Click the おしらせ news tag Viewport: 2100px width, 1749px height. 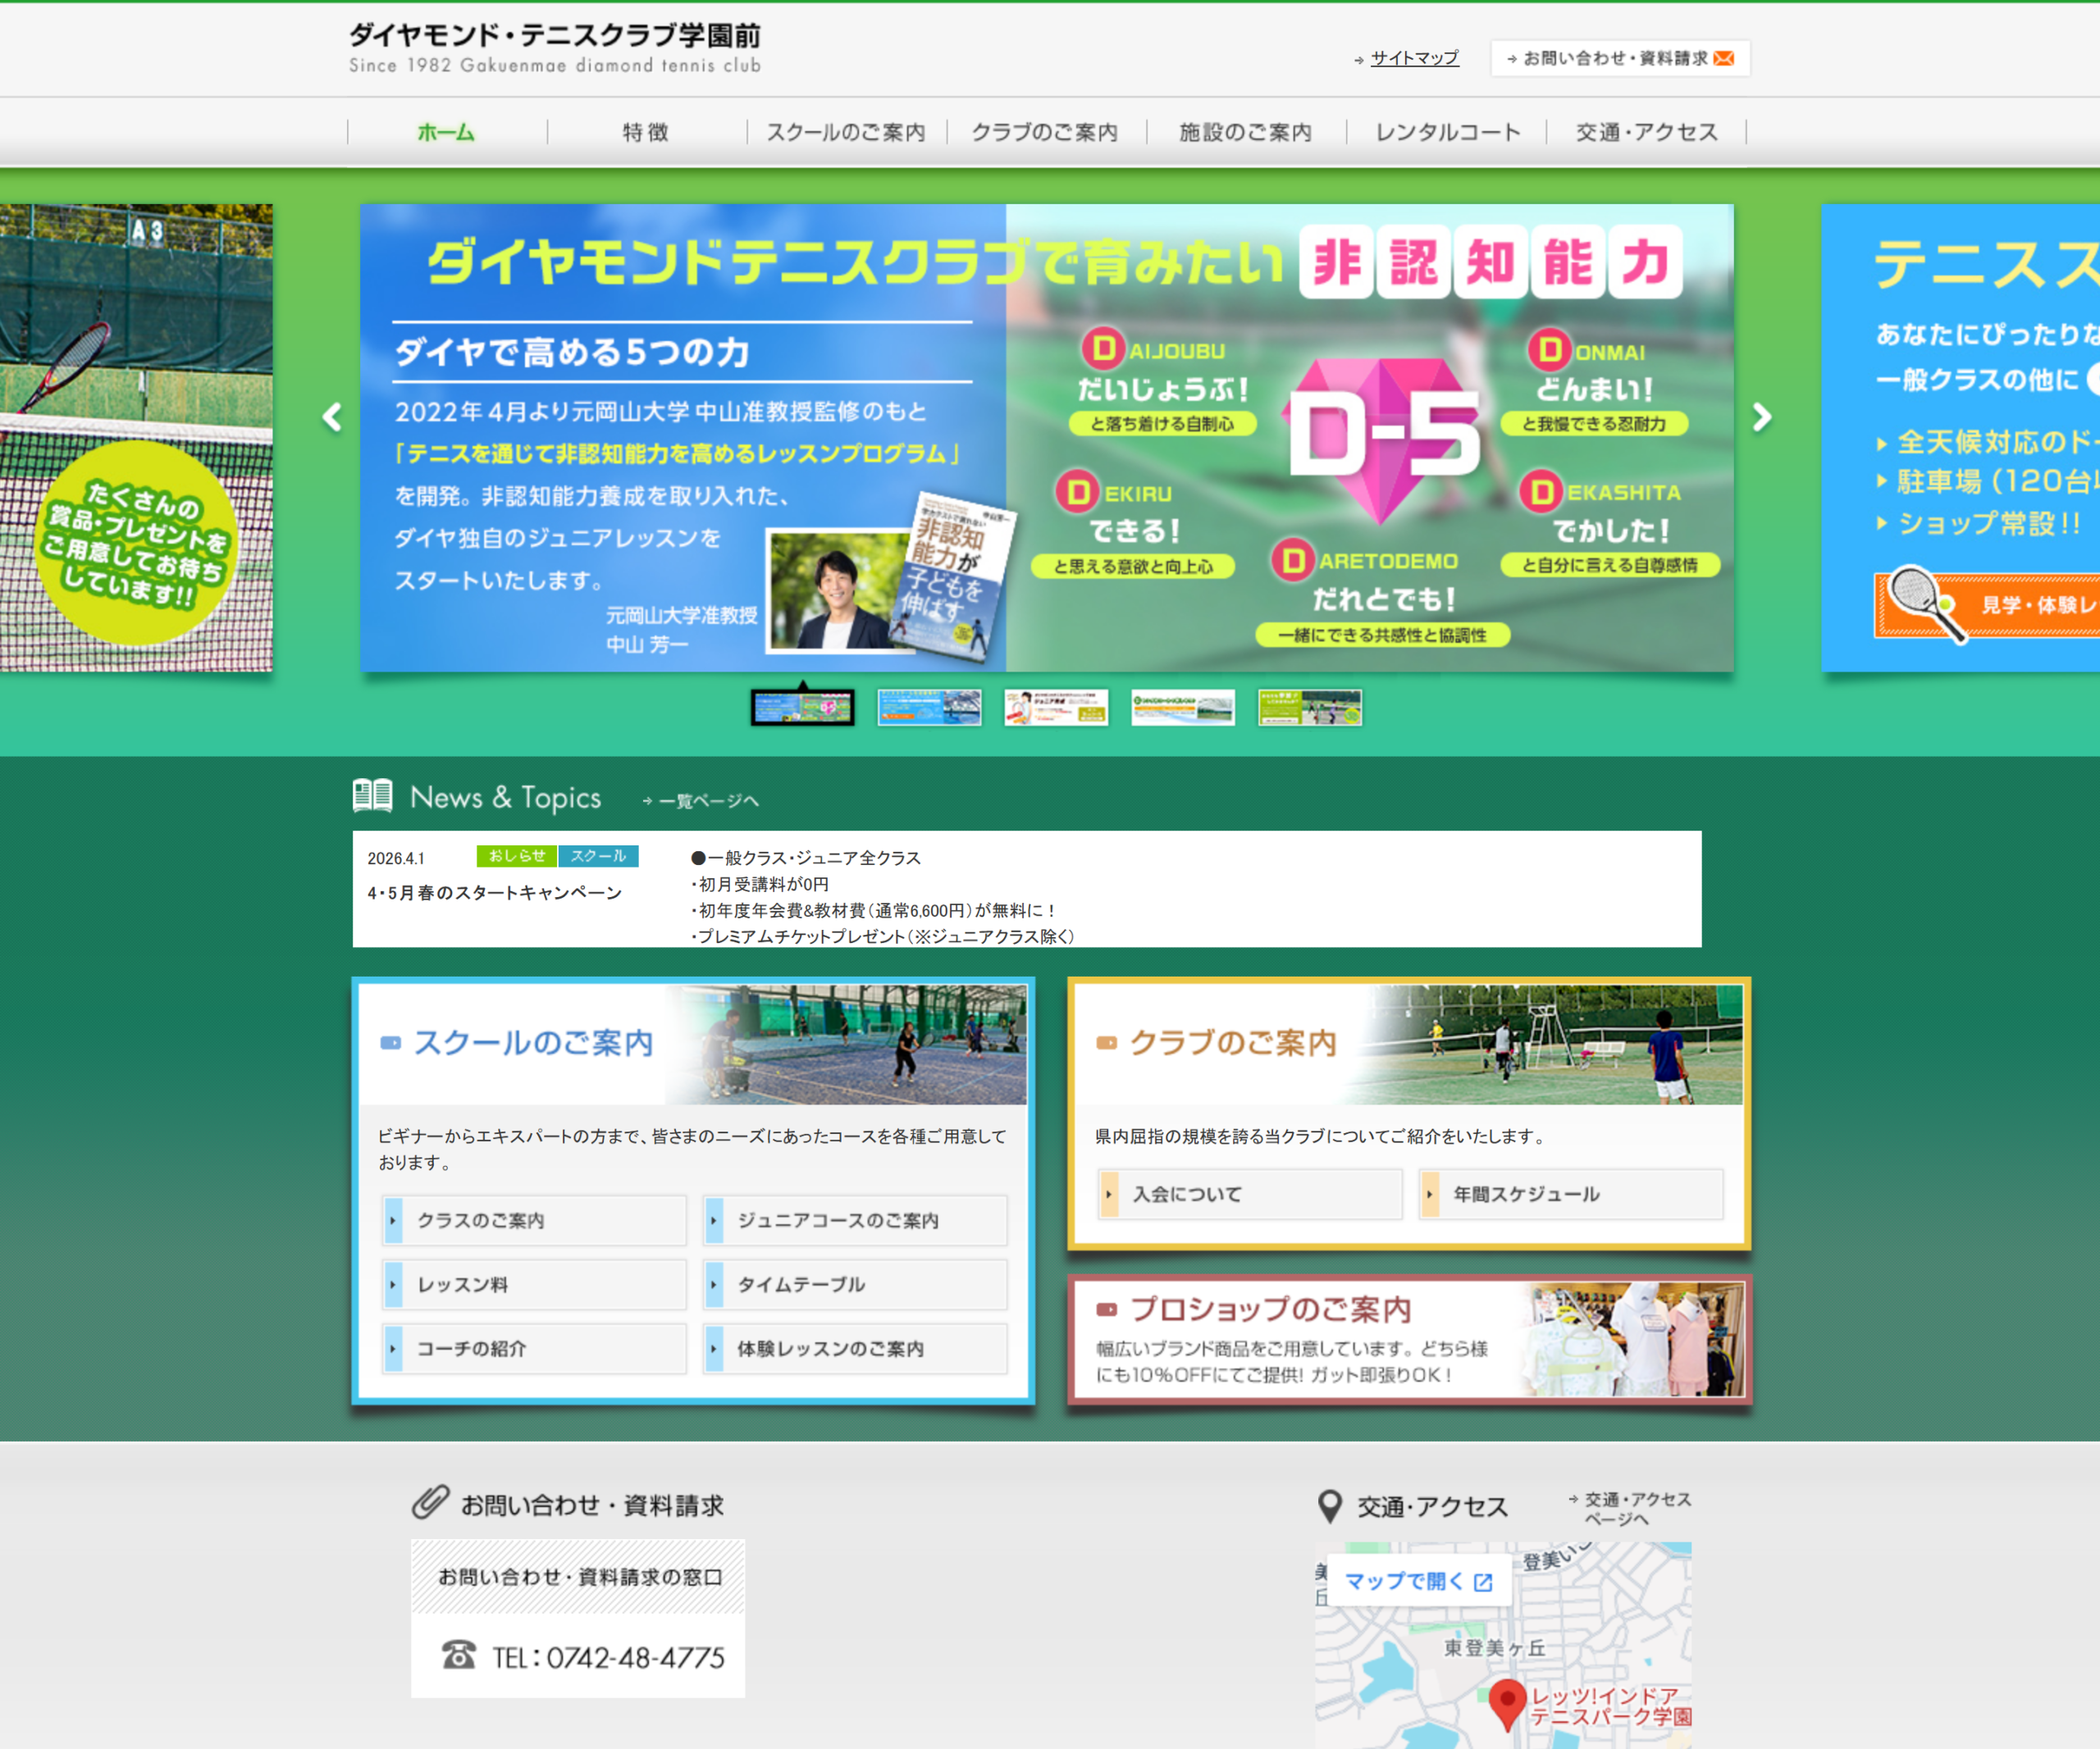click(517, 857)
